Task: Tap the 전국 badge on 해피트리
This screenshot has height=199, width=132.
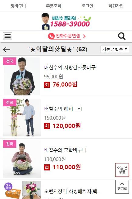Action: pyautogui.click(x=10, y=103)
